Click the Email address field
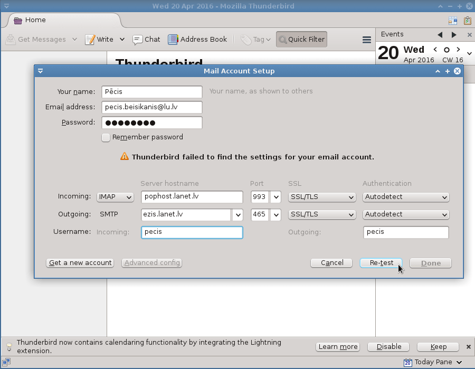 (x=152, y=107)
